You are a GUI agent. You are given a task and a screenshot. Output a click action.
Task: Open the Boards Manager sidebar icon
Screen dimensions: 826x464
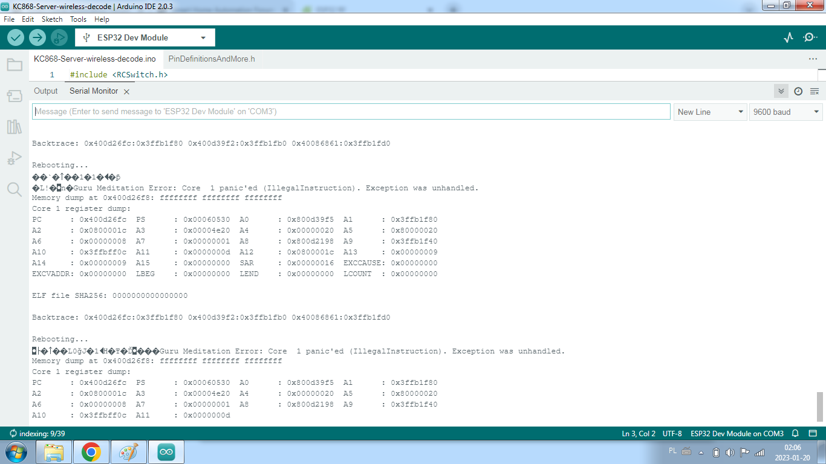(15, 95)
